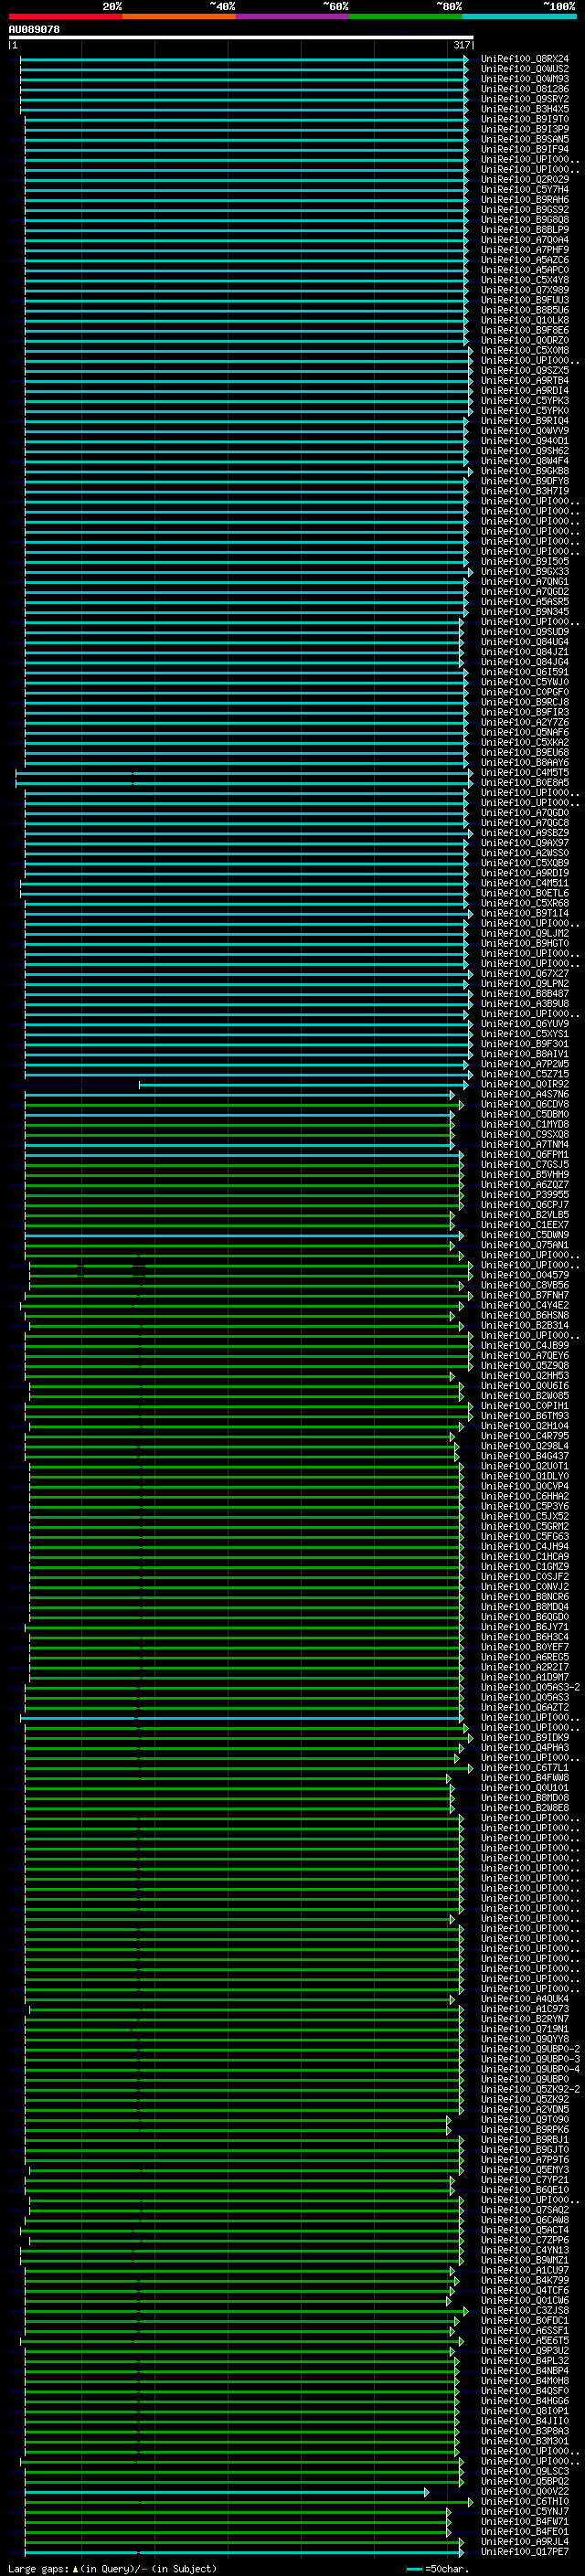
Task: Select hit UniRef100_B9I3P9
Action: (x=525, y=129)
